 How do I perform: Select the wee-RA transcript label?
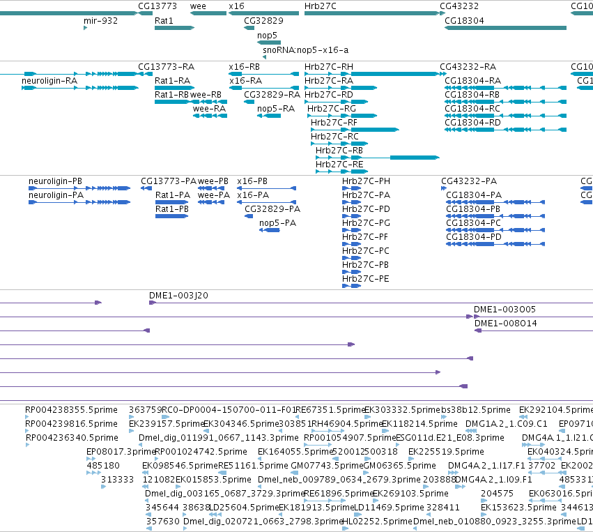click(209, 109)
